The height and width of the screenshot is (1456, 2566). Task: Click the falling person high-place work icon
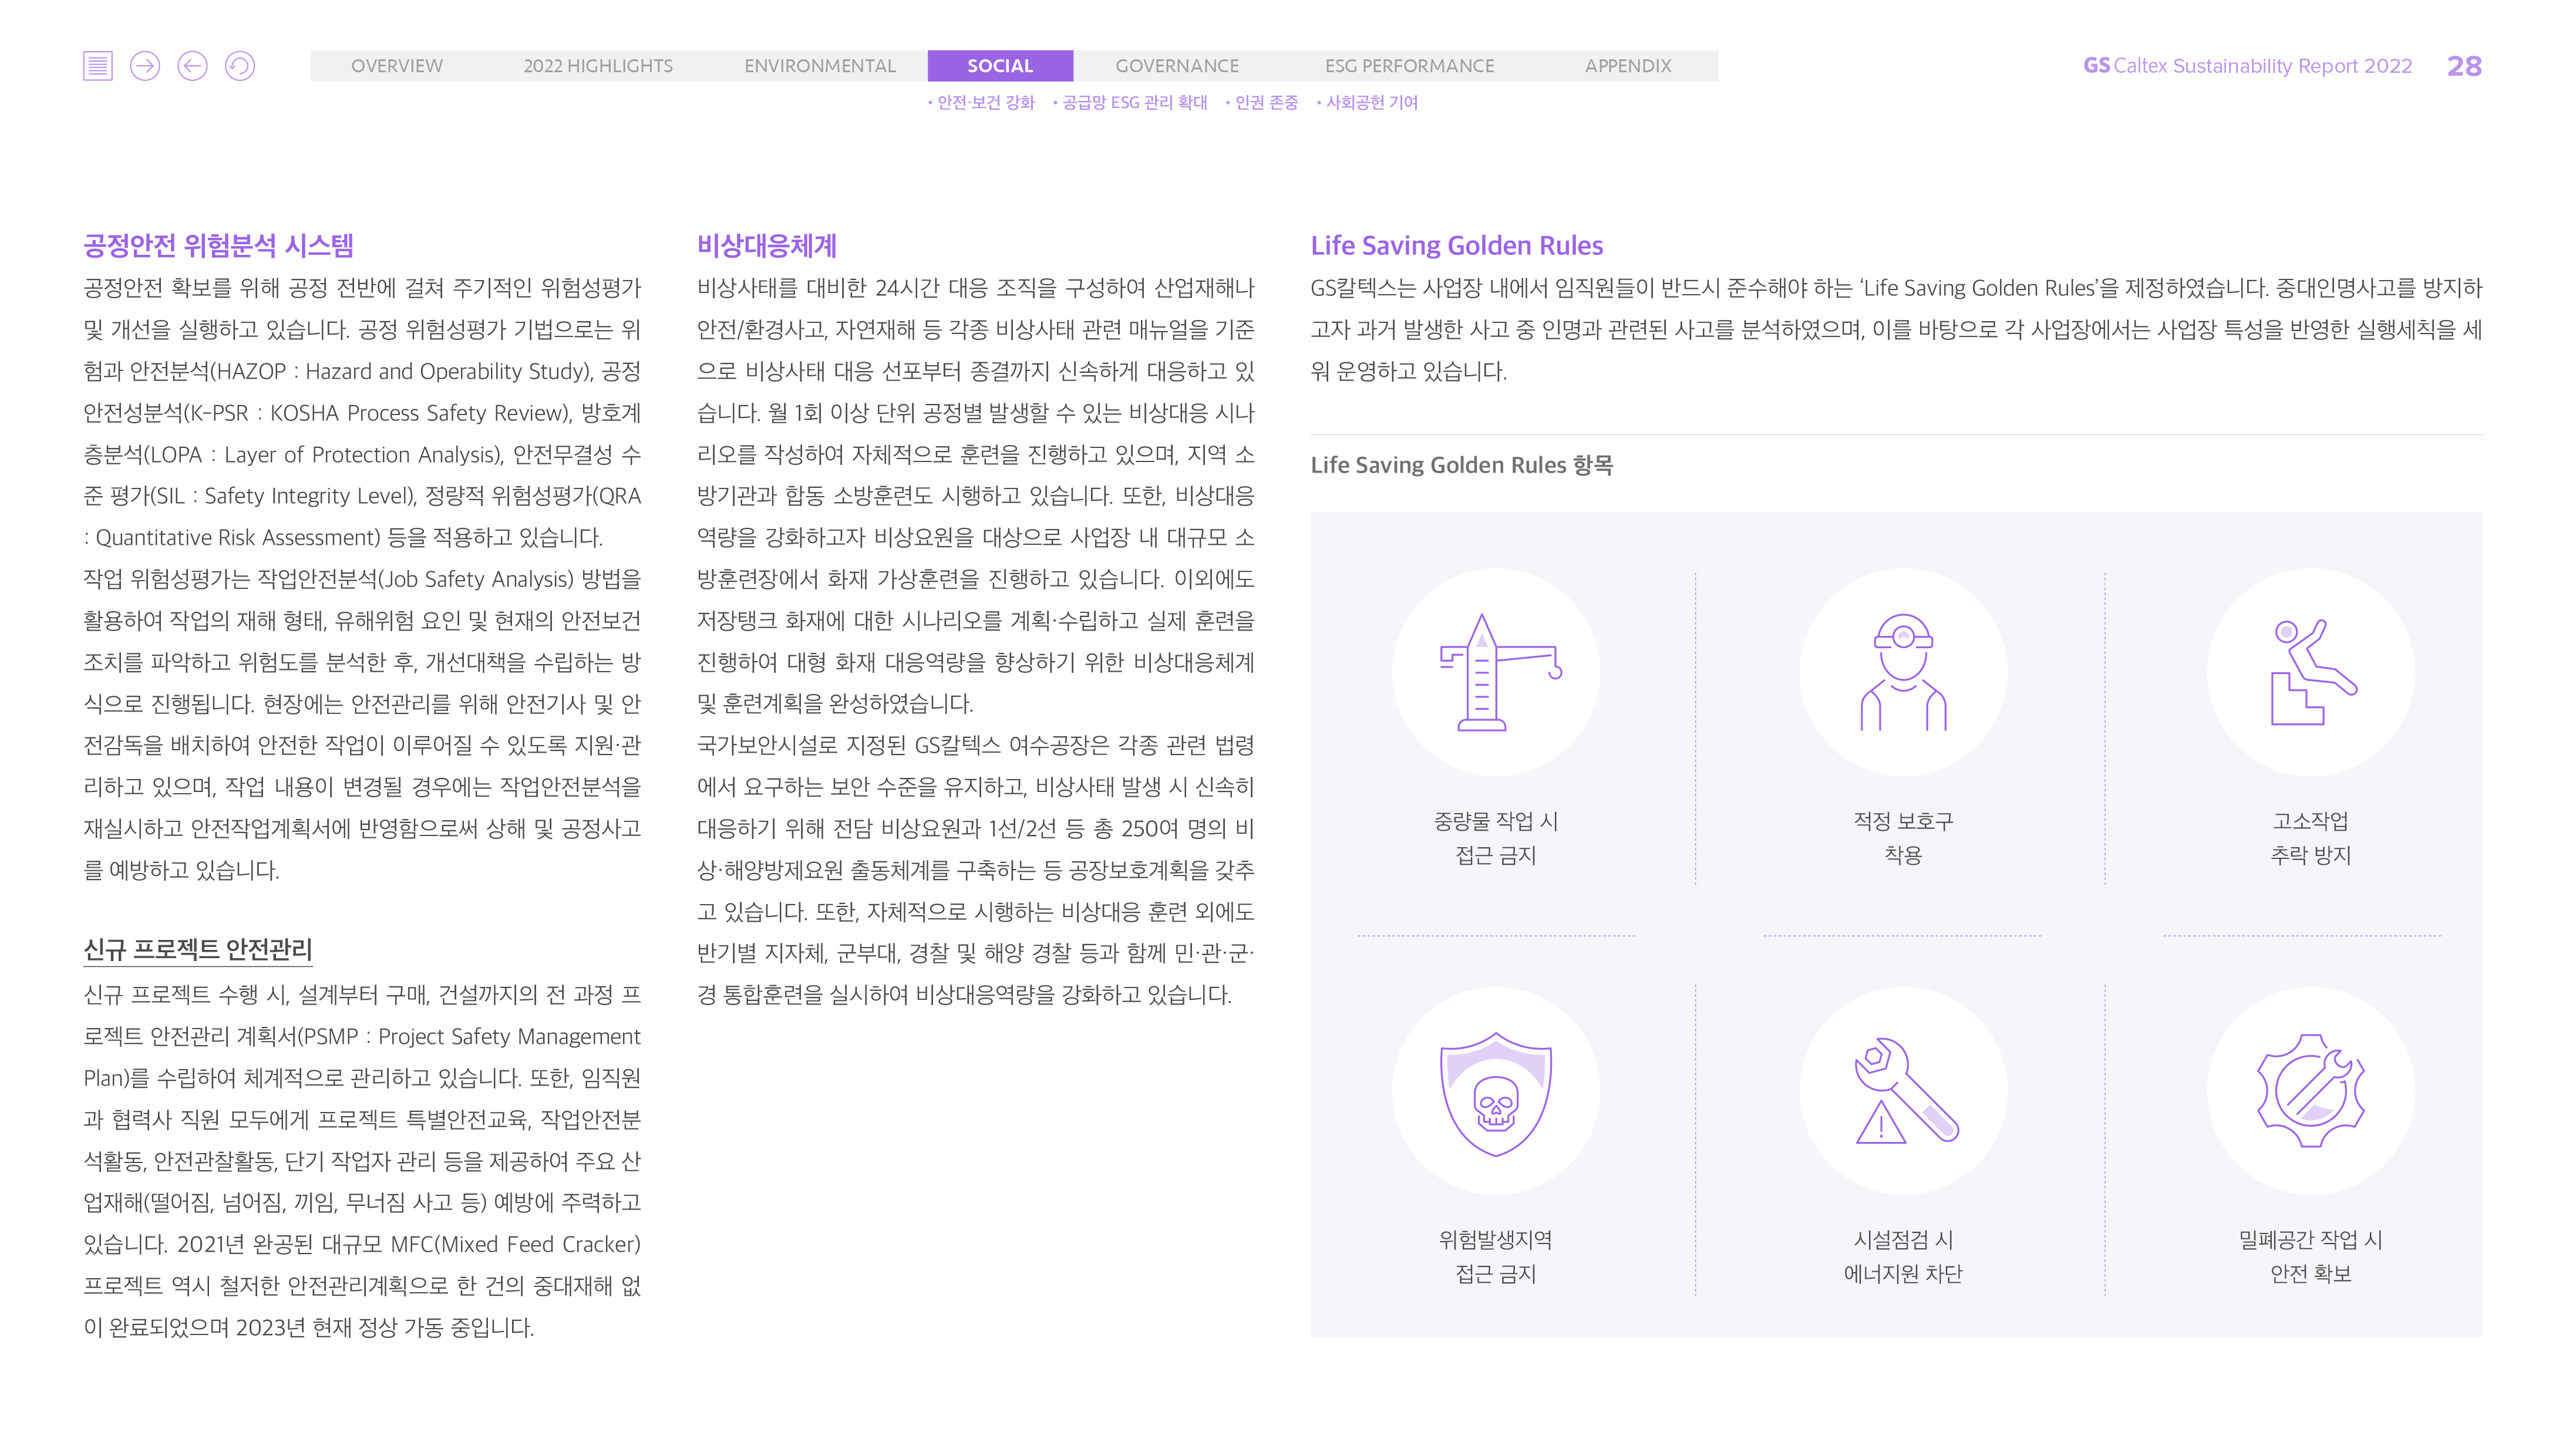pyautogui.click(x=2310, y=672)
